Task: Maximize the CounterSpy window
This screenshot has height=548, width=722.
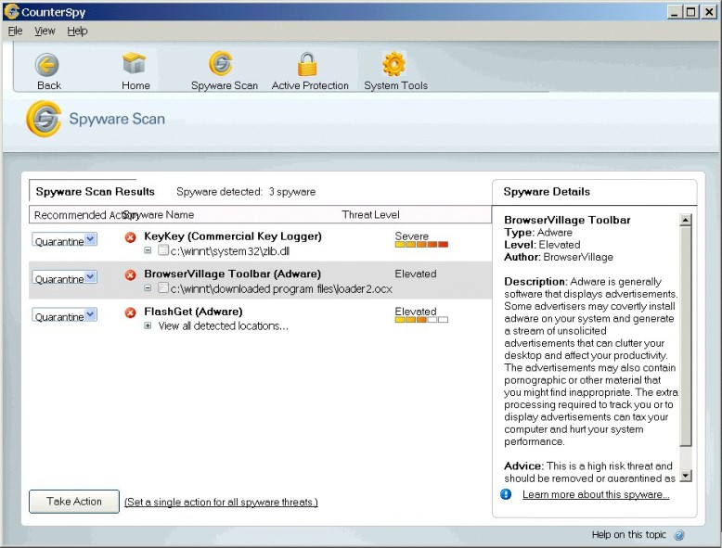Action: [691, 12]
